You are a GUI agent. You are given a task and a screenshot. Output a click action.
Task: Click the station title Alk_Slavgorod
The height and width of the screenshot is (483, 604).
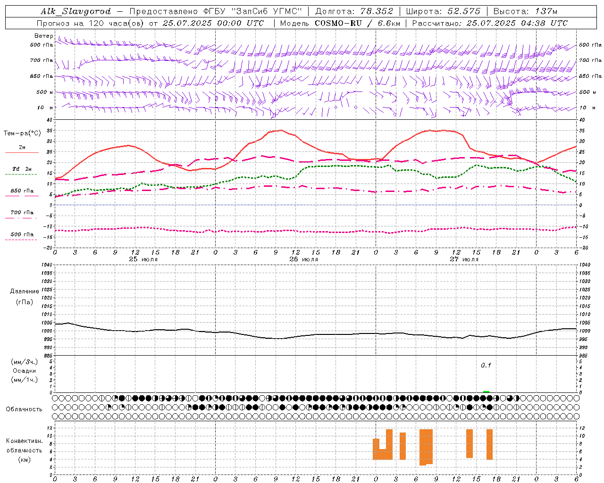point(76,11)
